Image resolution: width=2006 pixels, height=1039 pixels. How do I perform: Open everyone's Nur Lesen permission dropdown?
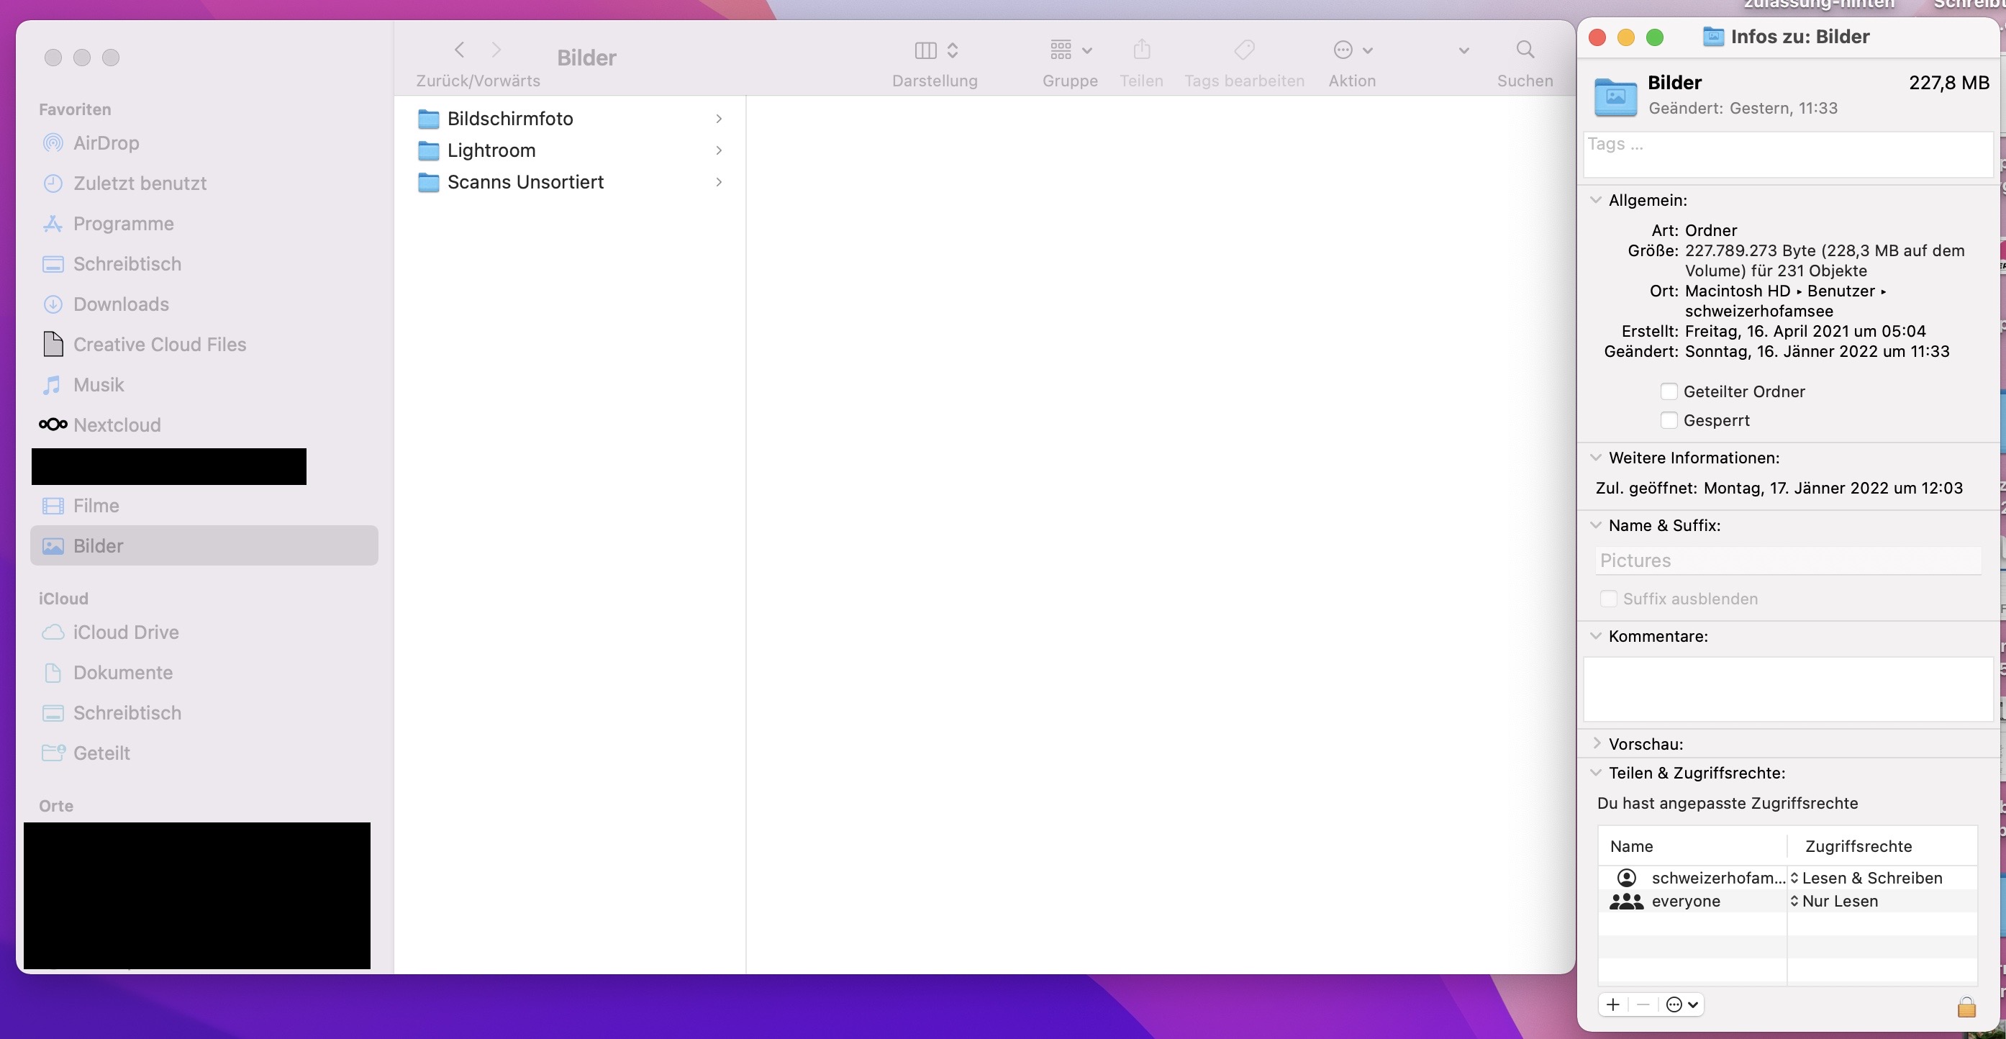coord(1839,901)
